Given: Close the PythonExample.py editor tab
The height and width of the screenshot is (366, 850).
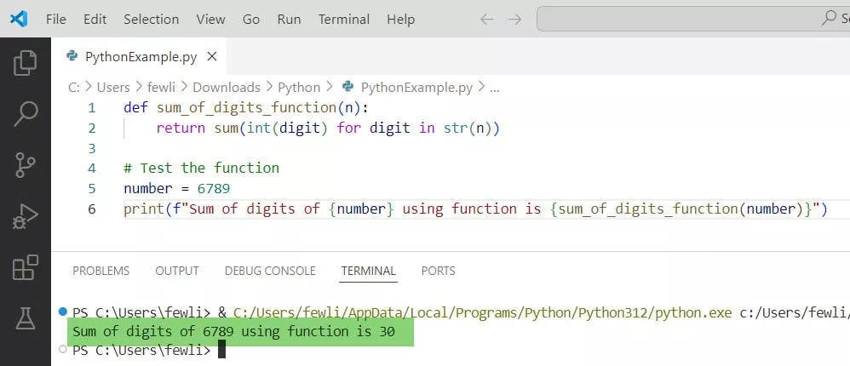Looking at the screenshot, I should point(212,57).
